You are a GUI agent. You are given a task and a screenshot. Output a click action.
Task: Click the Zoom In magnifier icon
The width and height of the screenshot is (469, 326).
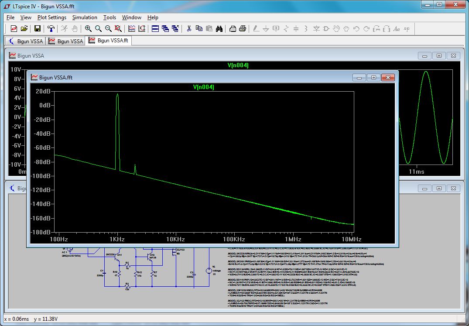click(x=88, y=28)
